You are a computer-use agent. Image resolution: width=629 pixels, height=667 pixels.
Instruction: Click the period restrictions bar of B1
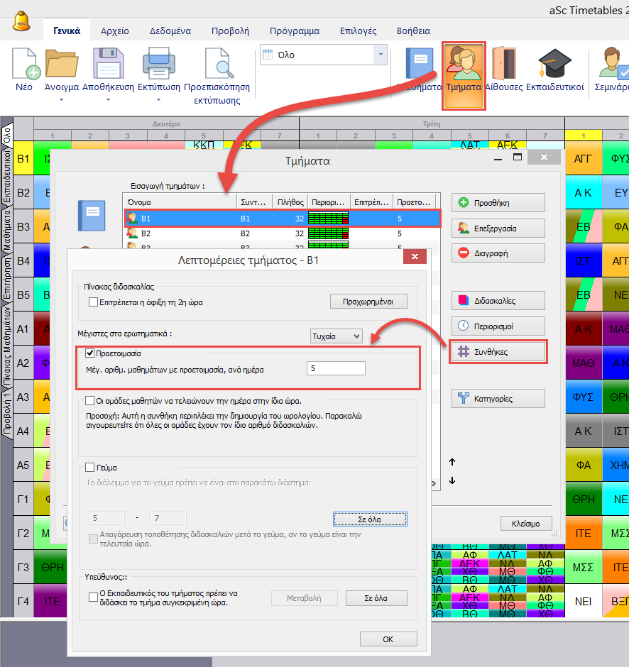tap(330, 218)
